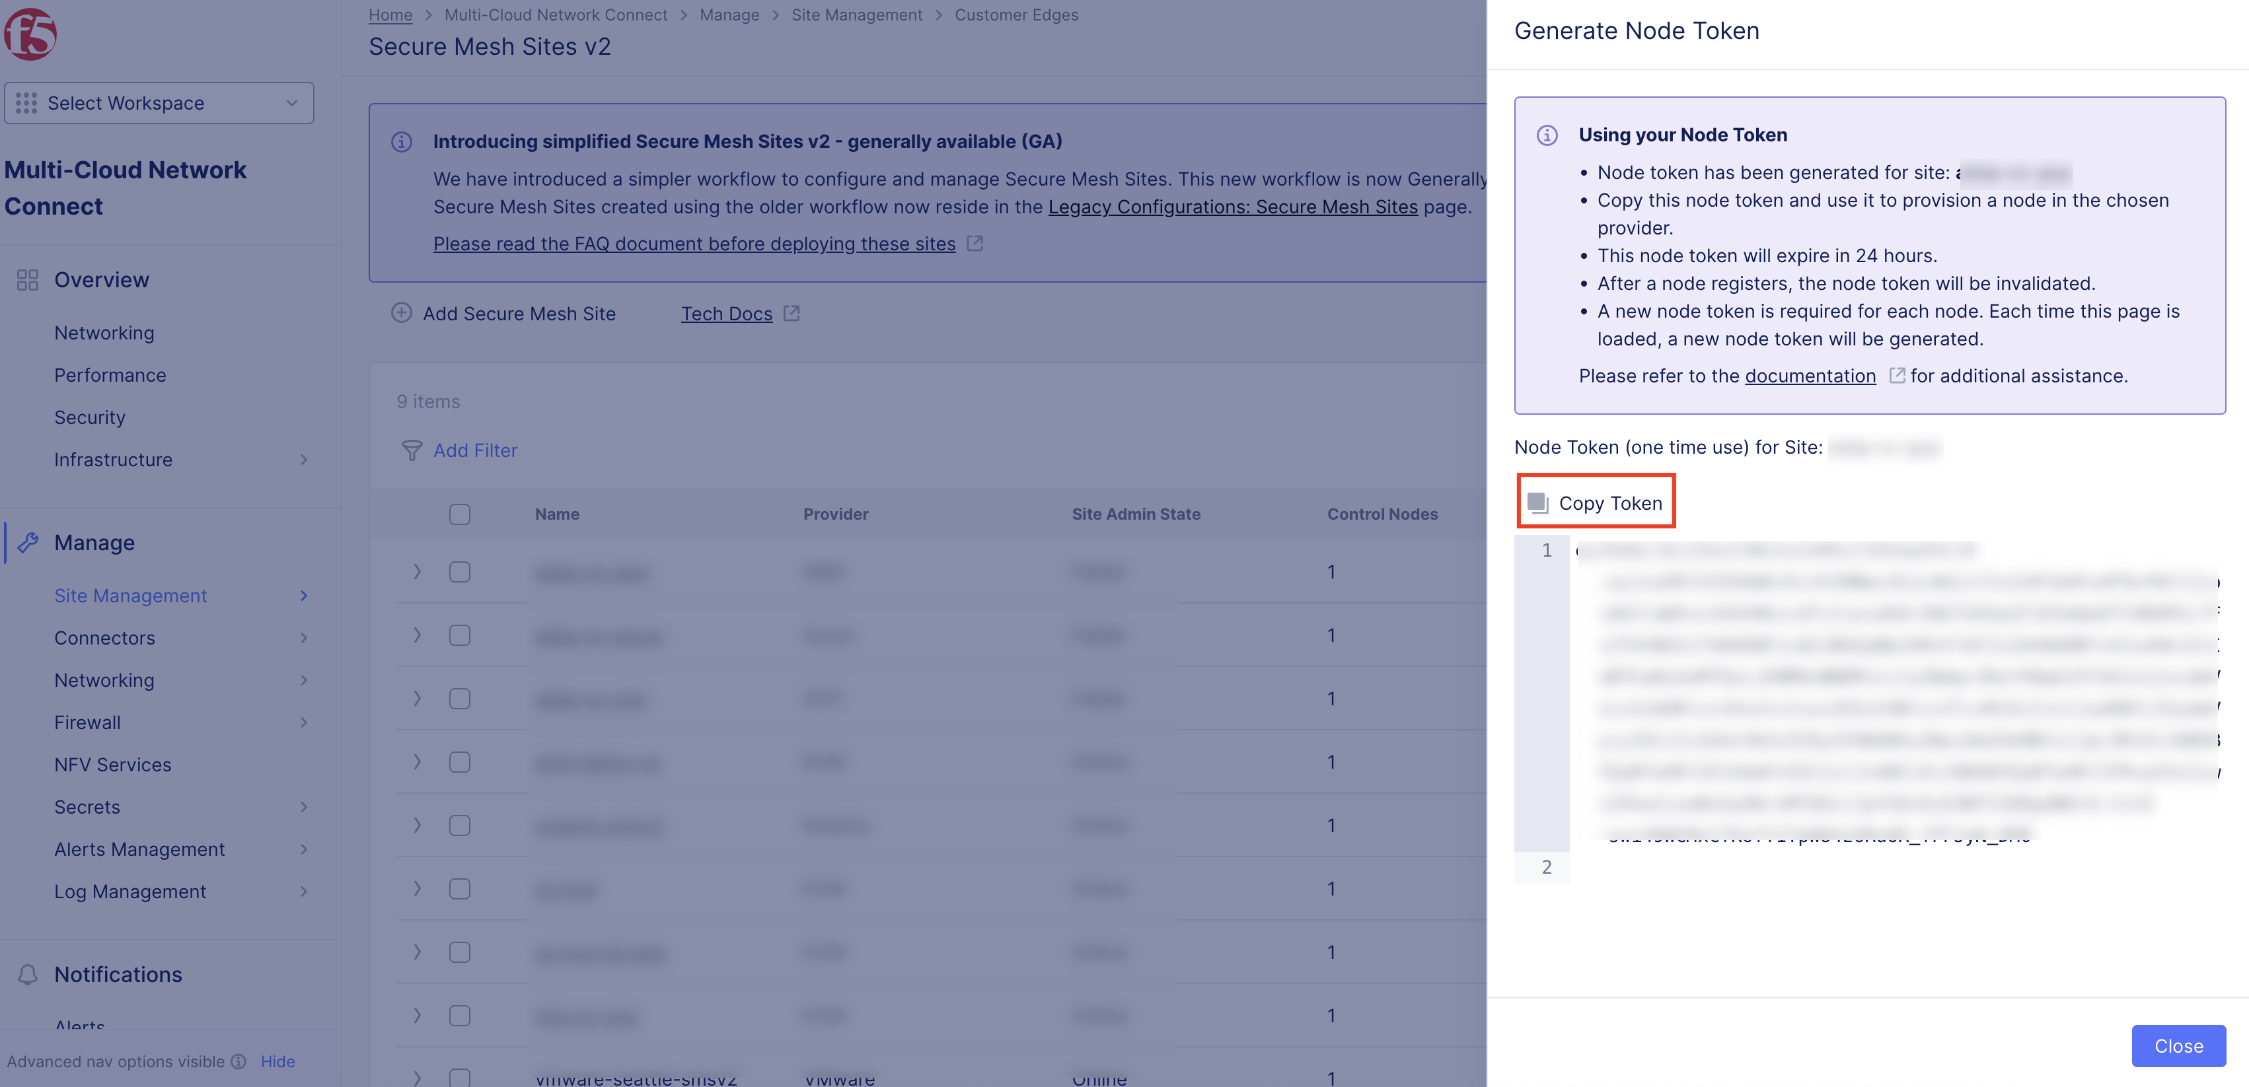
Task: Click the plus icon for Add Secure Mesh Site
Action: pos(402,312)
